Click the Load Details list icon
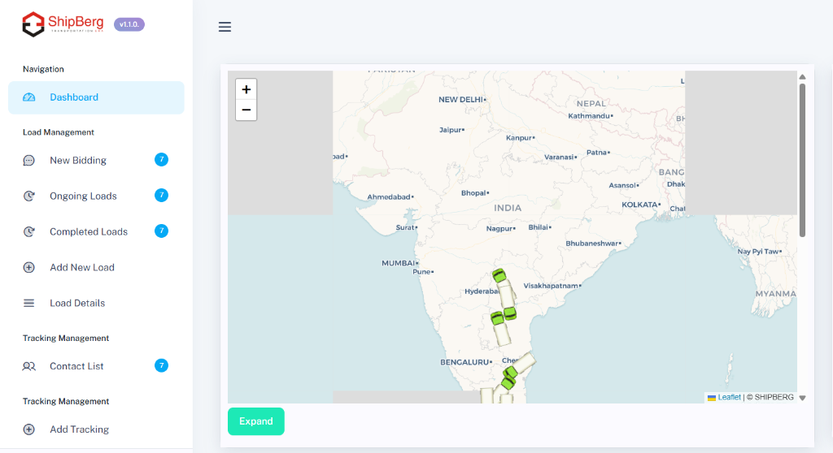 click(29, 304)
